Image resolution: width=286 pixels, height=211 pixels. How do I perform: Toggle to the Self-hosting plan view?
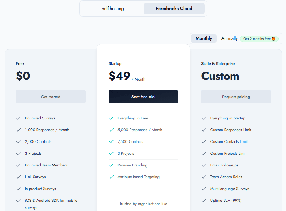[112, 8]
